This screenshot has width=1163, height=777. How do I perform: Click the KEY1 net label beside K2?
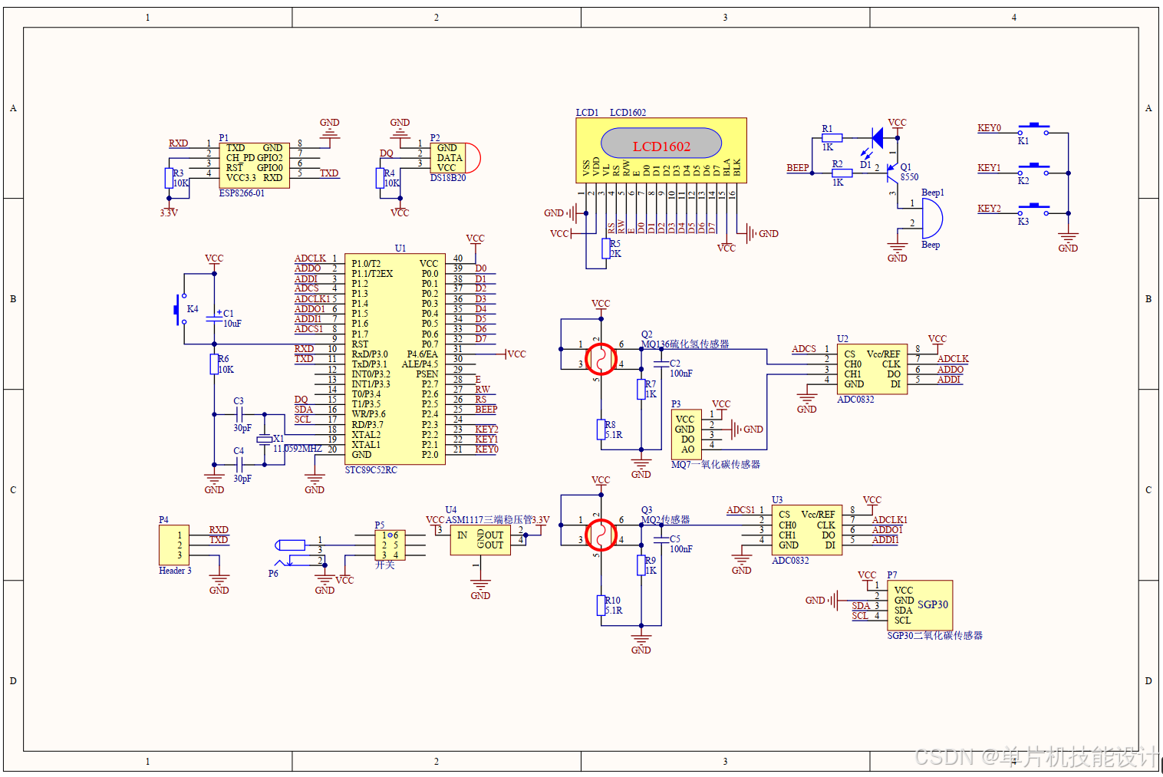pyautogui.click(x=989, y=168)
